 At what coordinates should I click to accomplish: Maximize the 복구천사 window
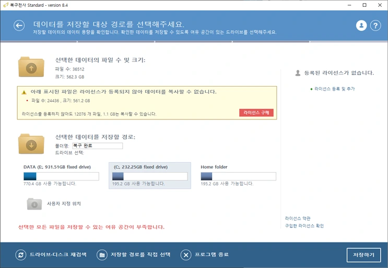pos(365,5)
